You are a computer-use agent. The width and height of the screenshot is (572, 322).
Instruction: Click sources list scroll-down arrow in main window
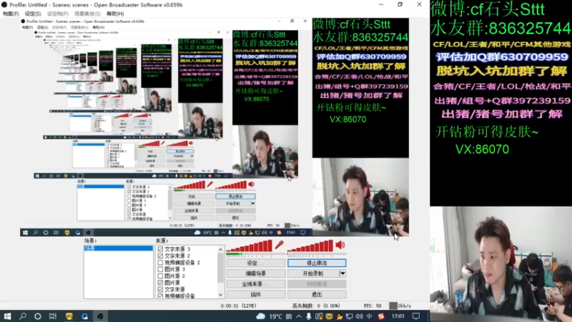(220, 295)
